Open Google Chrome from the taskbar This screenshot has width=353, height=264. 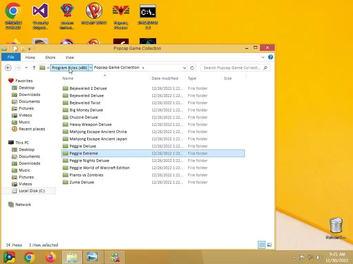29,257
